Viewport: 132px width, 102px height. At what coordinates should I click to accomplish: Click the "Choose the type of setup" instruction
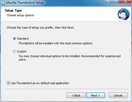click(40, 28)
